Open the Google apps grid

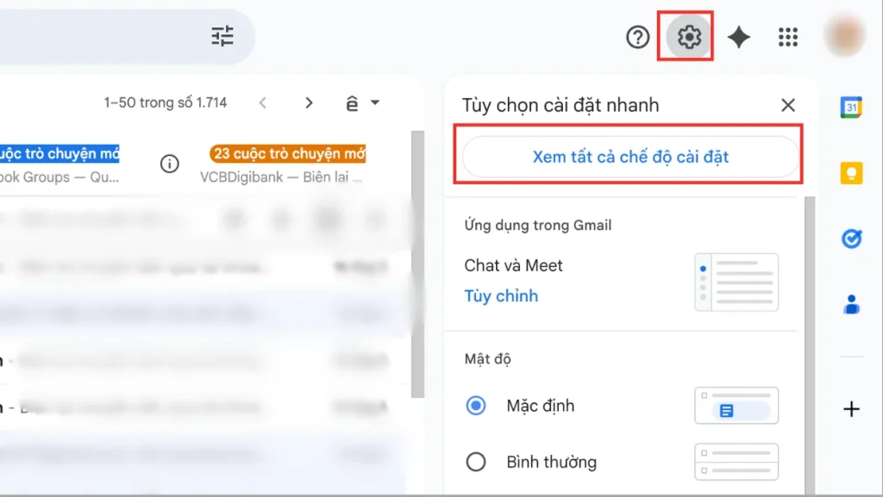pyautogui.click(x=788, y=38)
